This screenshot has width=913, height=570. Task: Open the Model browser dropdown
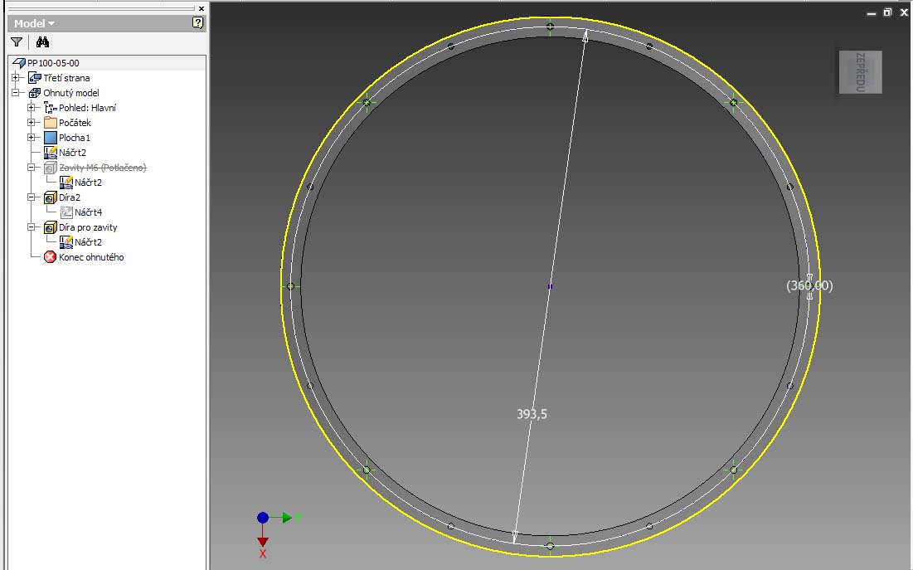pyautogui.click(x=34, y=23)
